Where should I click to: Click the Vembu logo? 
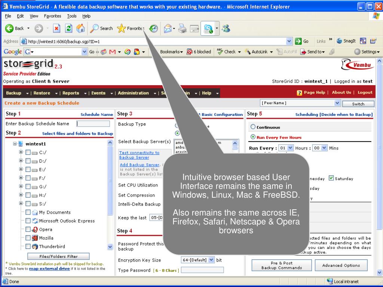358,65
